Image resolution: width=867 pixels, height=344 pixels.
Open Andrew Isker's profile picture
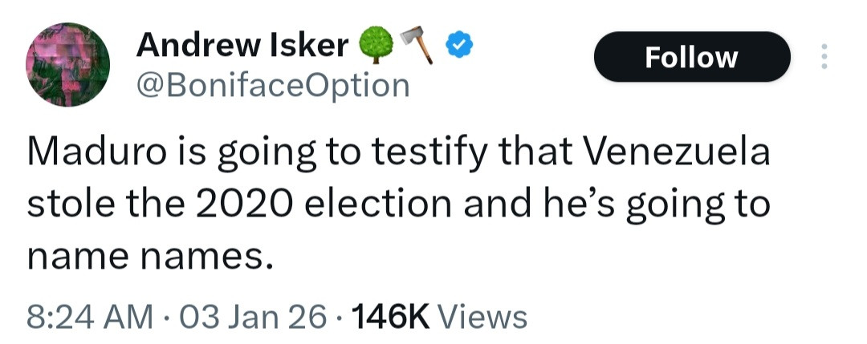[x=68, y=63]
